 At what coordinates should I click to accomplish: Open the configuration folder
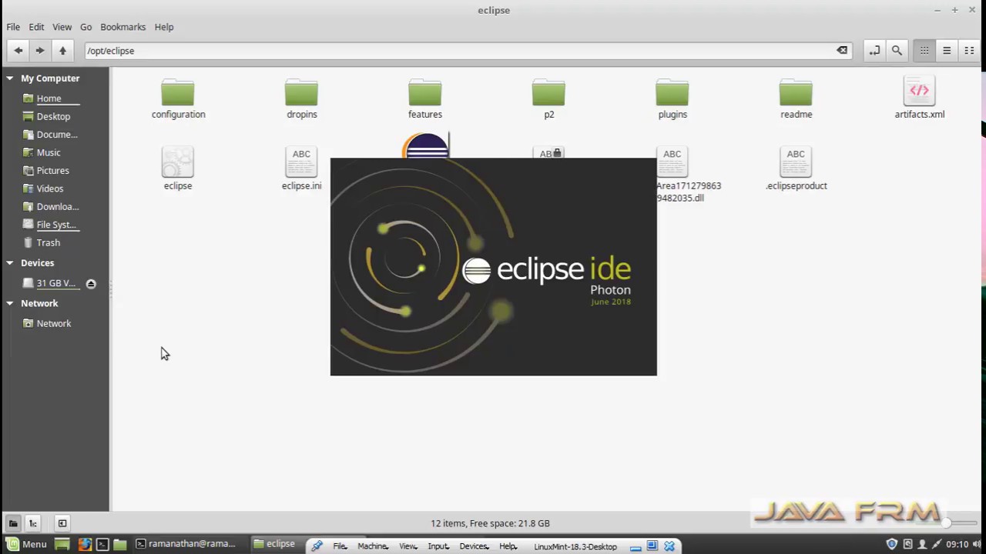click(x=178, y=98)
